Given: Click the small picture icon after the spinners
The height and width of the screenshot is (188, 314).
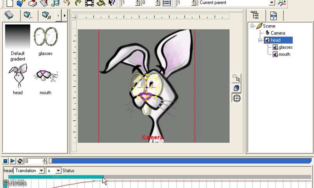Looking at the screenshot, I should [167, 3].
